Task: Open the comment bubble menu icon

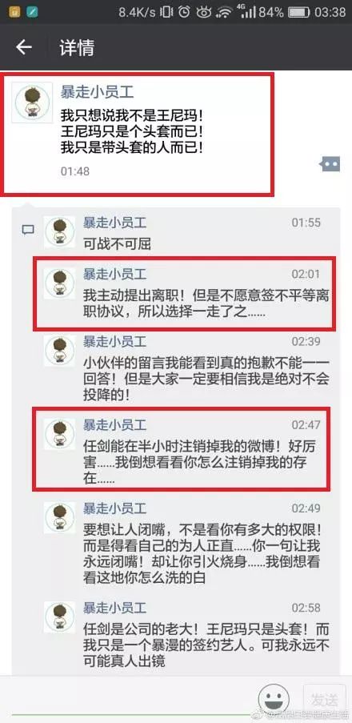Action: coord(330,163)
